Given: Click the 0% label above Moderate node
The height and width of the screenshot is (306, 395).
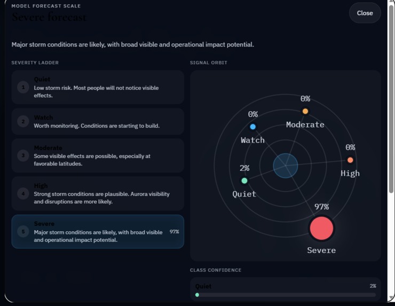Looking at the screenshot, I should point(305,99).
